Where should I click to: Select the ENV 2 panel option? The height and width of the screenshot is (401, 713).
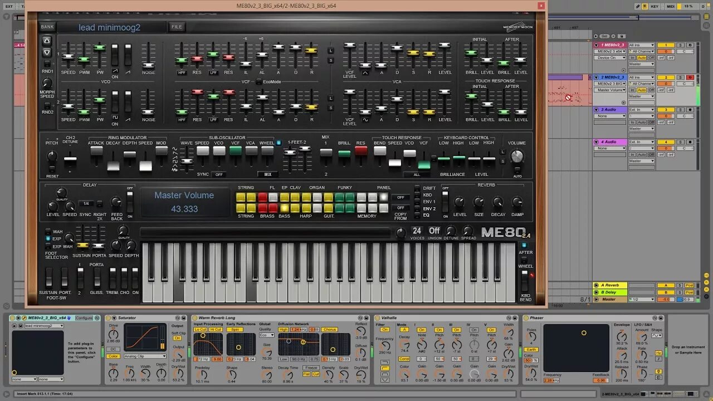pyautogui.click(x=417, y=208)
